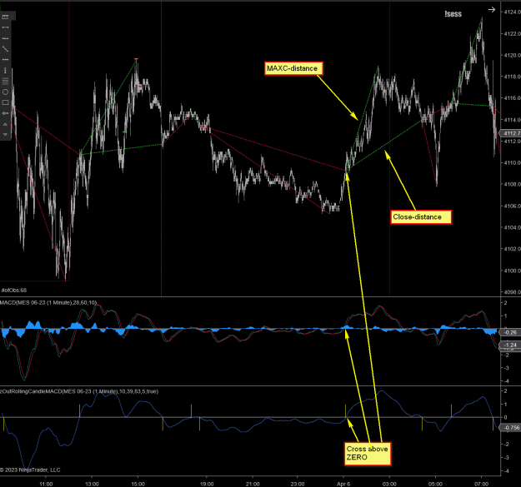Image resolution: width=521 pixels, height=487 pixels.
Task: Click the '!sess' label
Action: (x=453, y=14)
